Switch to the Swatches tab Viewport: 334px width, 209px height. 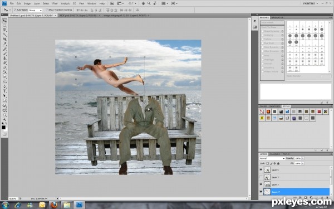click(x=275, y=106)
